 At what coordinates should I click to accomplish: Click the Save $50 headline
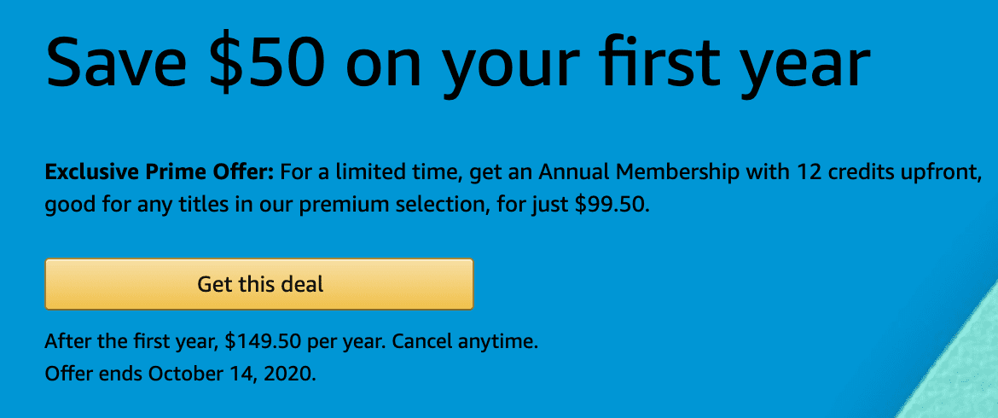click(457, 60)
